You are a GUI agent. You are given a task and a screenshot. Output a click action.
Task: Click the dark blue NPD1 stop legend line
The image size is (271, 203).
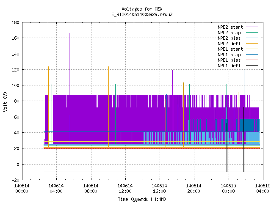pyautogui.click(x=252, y=55)
